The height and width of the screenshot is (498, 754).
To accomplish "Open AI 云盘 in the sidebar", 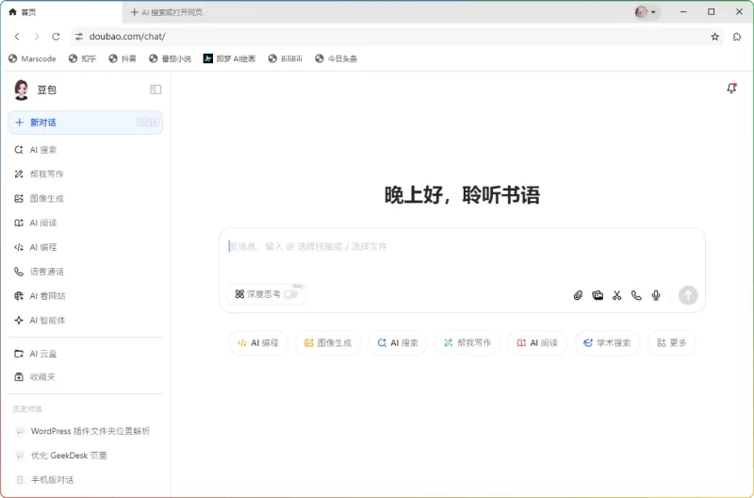I will click(85, 354).
